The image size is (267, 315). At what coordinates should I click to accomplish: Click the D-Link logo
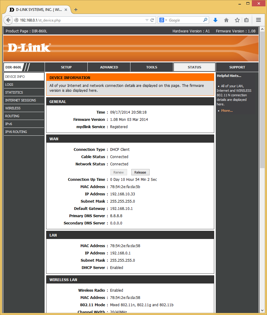pyautogui.click(x=29, y=48)
